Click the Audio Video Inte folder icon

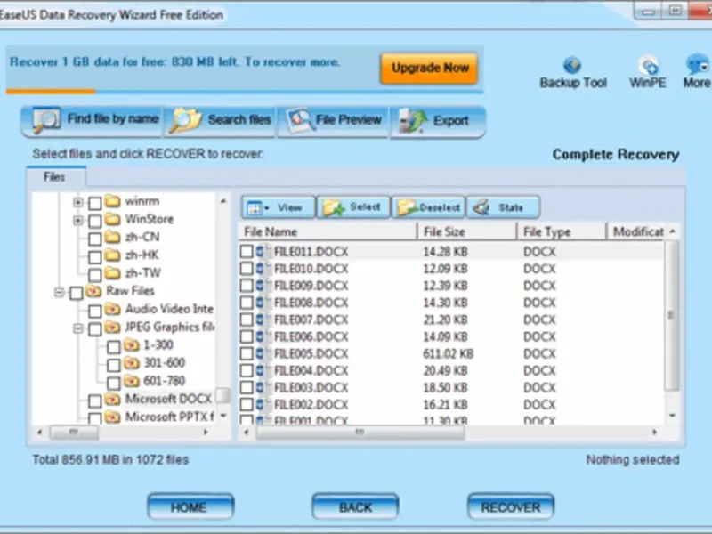point(112,309)
